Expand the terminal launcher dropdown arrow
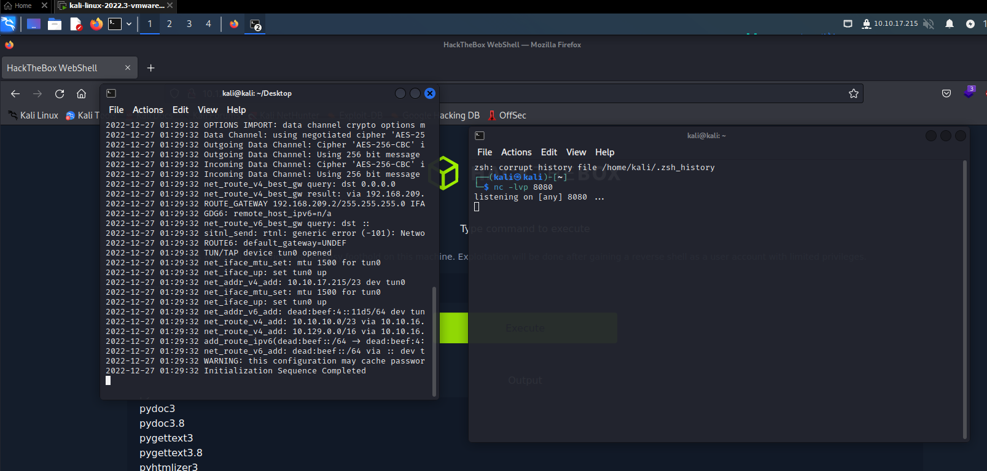 tap(129, 24)
